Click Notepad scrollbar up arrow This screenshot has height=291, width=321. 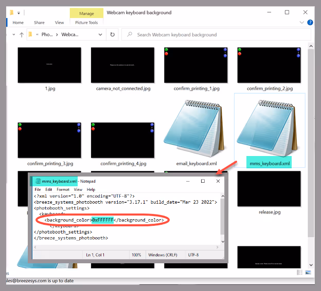[223, 196]
